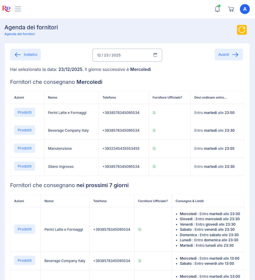
Task: Open Prodotti for Perini in 7 giorni table
Action: 25,229
